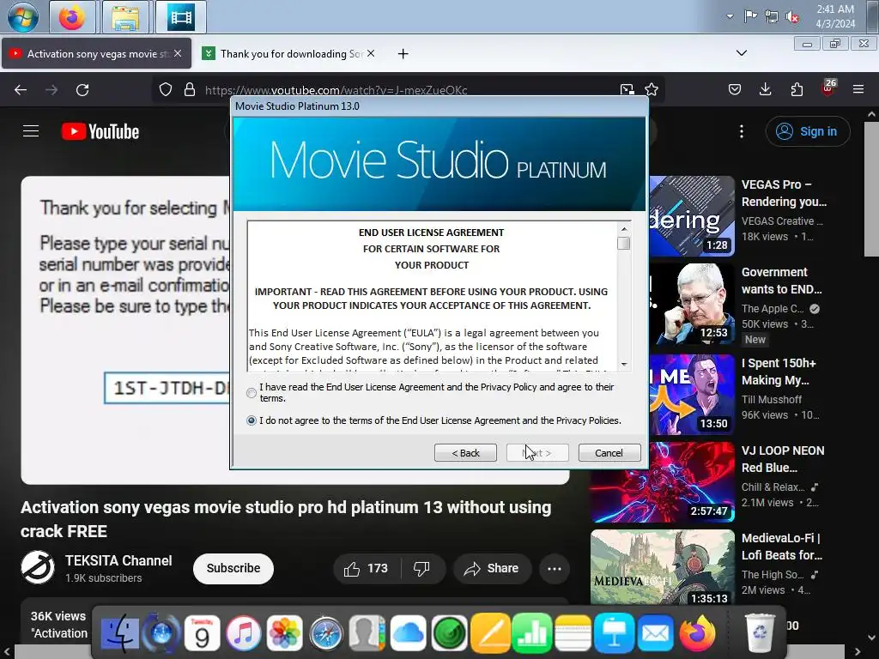This screenshot has width=879, height=659.
Task: Dislike the video with thumbs-down
Action: [x=422, y=569]
